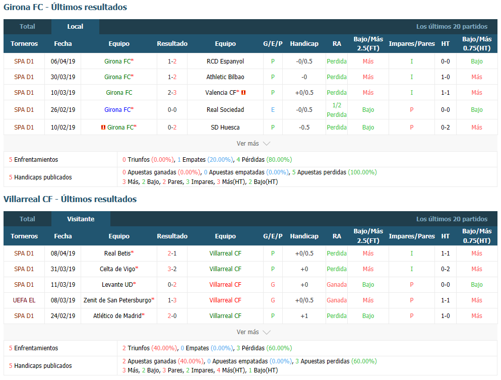Click the date 10/02/19
The image size is (501, 380).
click(63, 127)
